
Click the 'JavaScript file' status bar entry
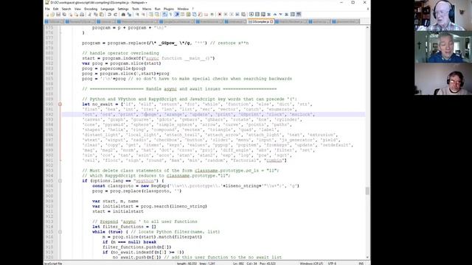point(53,264)
